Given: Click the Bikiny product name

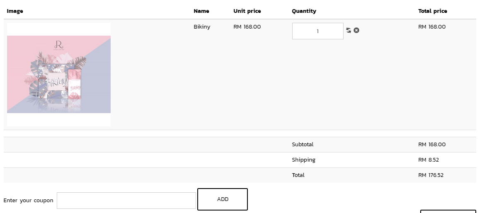Looking at the screenshot, I should (x=202, y=27).
